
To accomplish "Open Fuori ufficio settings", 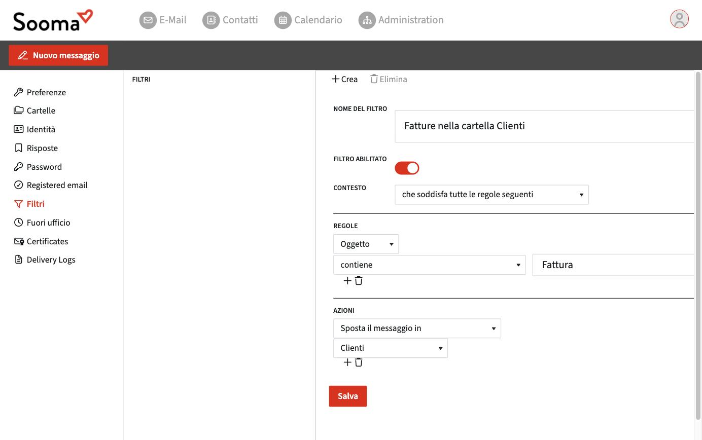I will pyautogui.click(x=42, y=223).
